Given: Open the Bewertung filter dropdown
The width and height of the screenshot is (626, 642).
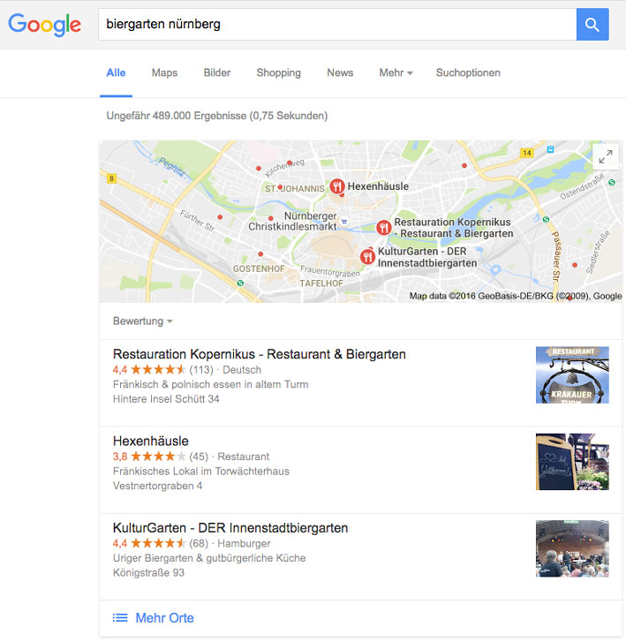Looking at the screenshot, I should 142,321.
